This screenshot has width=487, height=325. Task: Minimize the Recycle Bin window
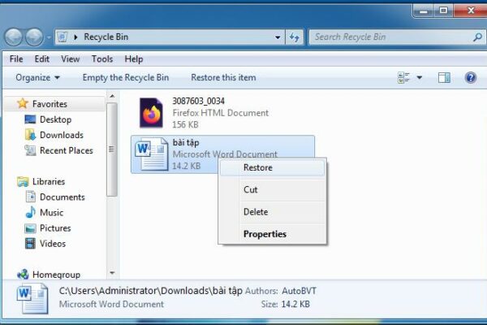pos(423,11)
